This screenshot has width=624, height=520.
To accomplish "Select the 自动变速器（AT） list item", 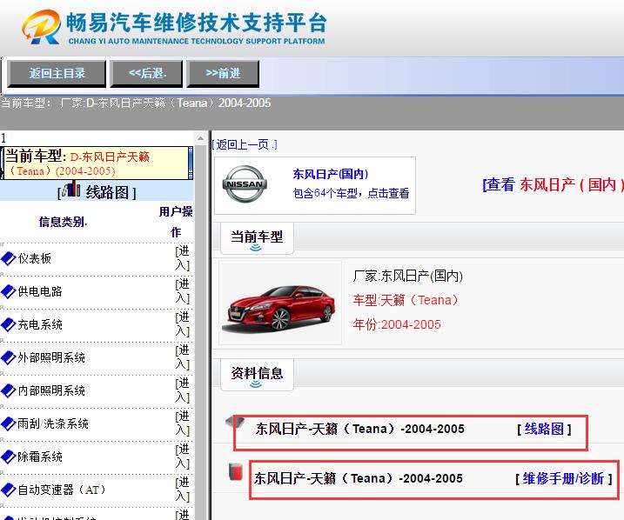I will 62,490.
